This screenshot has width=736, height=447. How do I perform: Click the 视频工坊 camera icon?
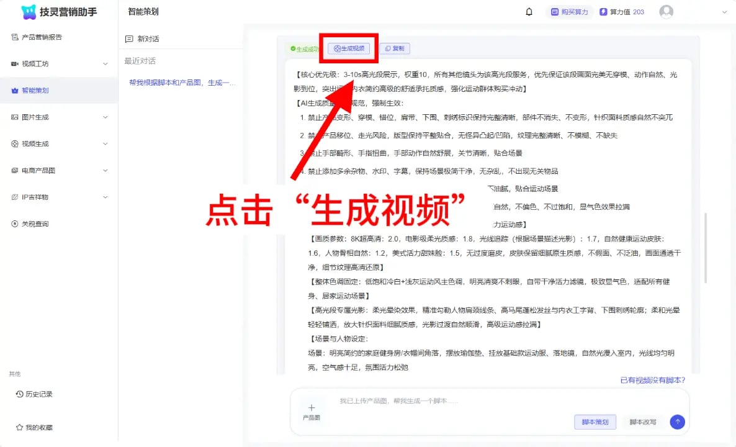(x=14, y=64)
